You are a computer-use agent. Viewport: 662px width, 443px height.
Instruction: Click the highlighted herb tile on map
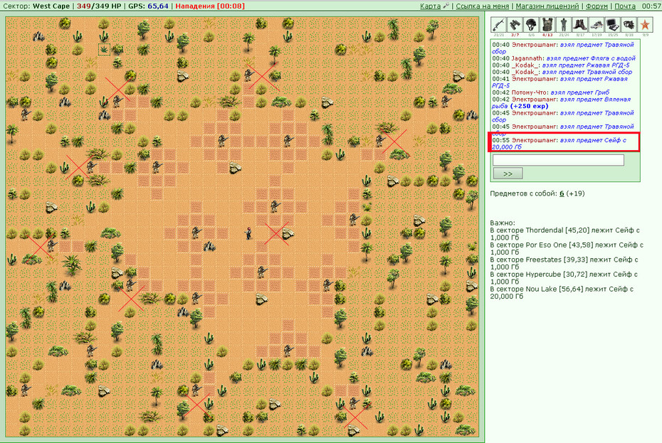[x=104, y=49]
